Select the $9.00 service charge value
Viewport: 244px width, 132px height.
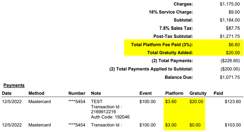[234, 12]
